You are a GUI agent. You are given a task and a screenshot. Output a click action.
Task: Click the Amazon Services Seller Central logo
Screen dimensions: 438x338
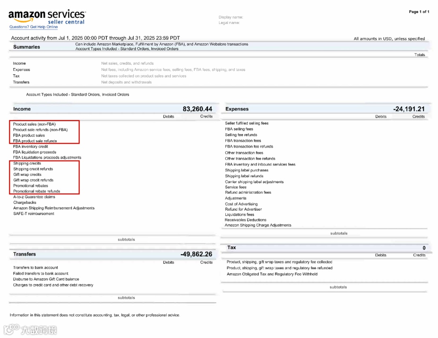pyautogui.click(x=47, y=17)
